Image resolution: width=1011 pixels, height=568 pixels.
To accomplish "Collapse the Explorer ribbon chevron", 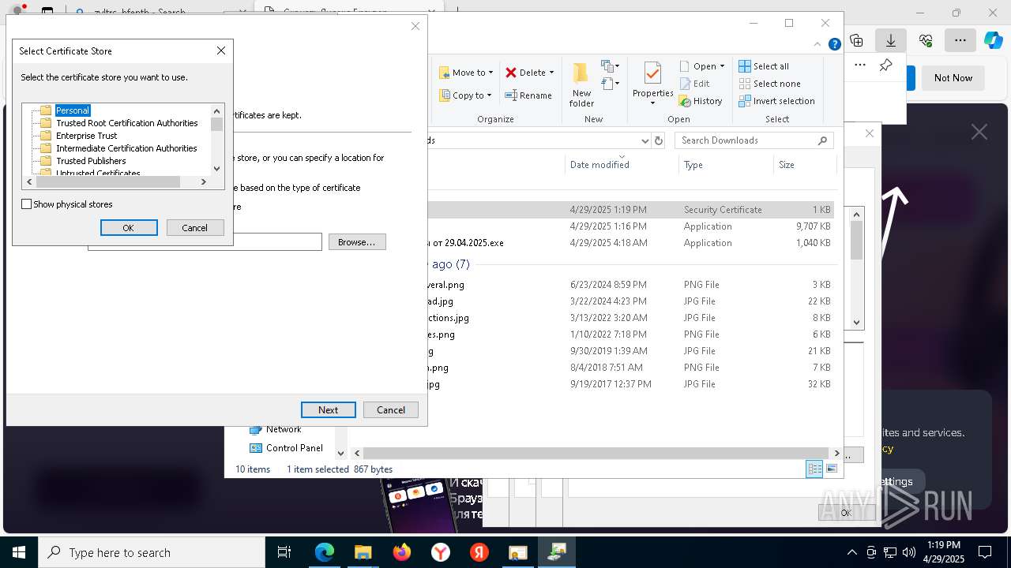I will coord(818,44).
